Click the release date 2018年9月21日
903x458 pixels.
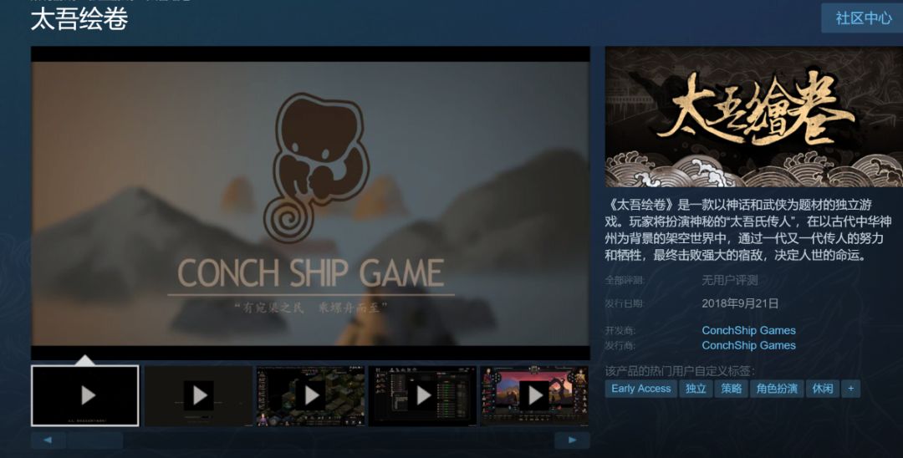pyautogui.click(x=740, y=303)
